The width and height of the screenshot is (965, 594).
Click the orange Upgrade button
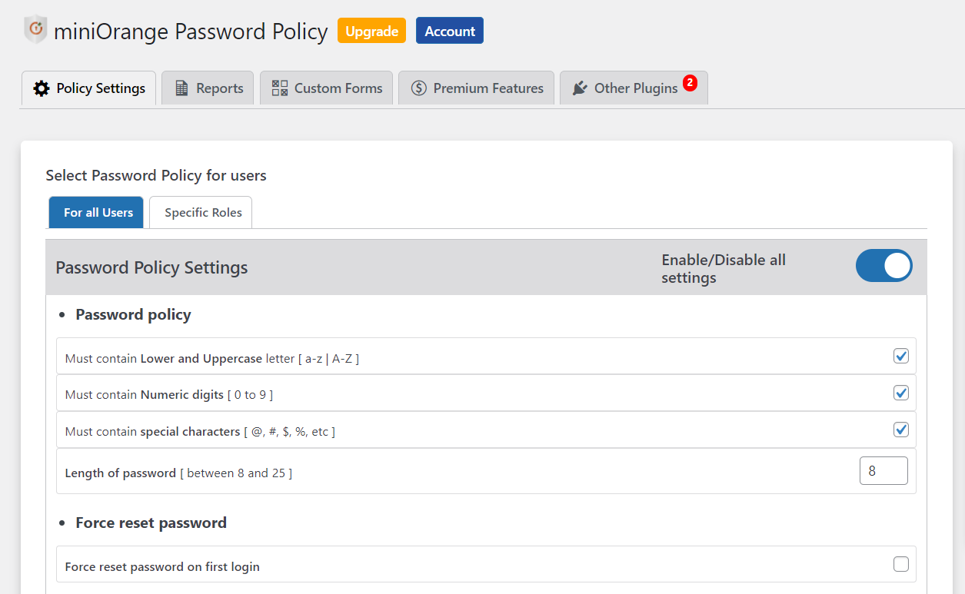point(371,32)
